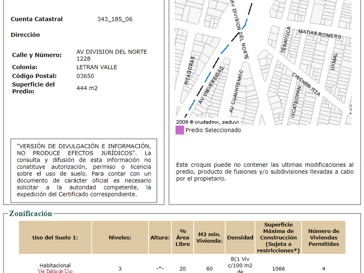Click Número de Viviendas Permitidas header
Image resolution: width=364 pixels, height=273 pixels.
[x=324, y=237]
